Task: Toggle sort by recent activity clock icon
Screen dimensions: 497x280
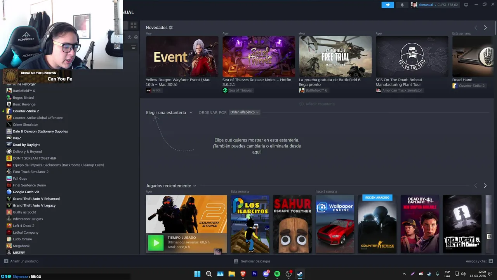Action: 130,37
